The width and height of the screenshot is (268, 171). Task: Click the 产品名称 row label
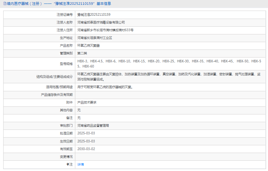66,46
